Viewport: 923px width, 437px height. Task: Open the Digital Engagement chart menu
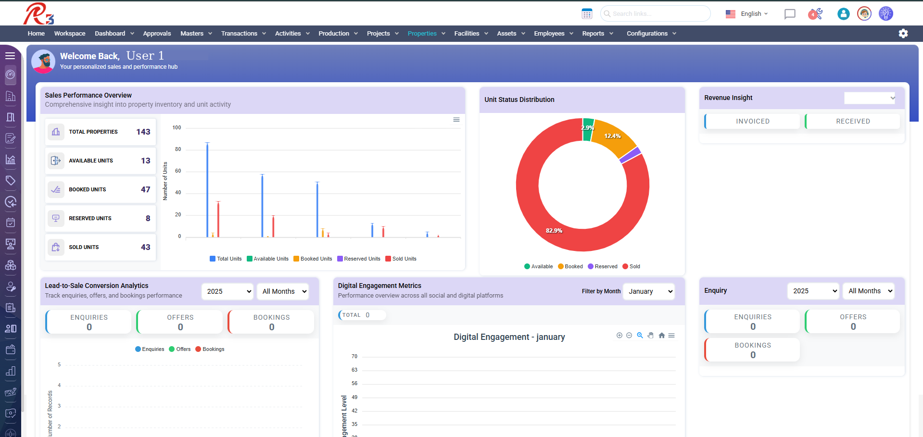(671, 335)
